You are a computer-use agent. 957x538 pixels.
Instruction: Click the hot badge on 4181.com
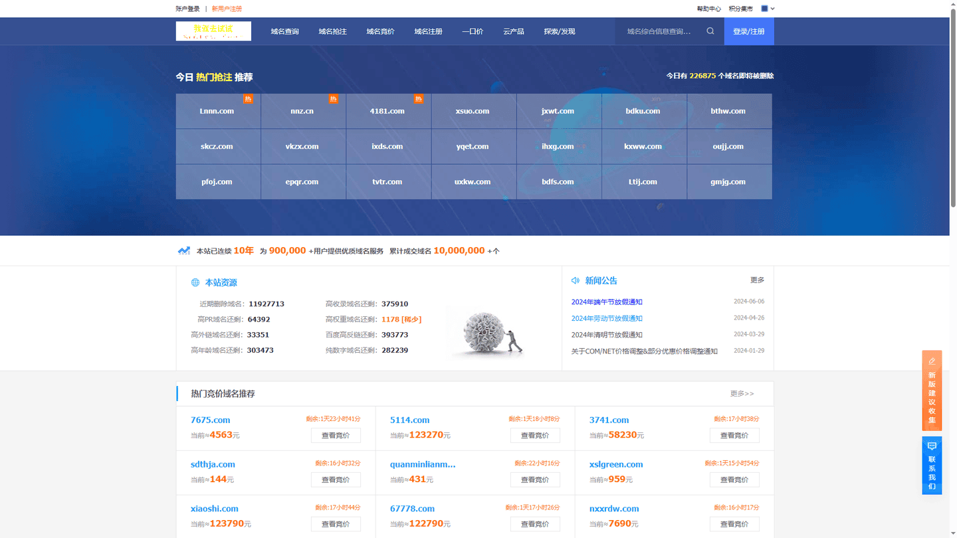click(x=419, y=99)
